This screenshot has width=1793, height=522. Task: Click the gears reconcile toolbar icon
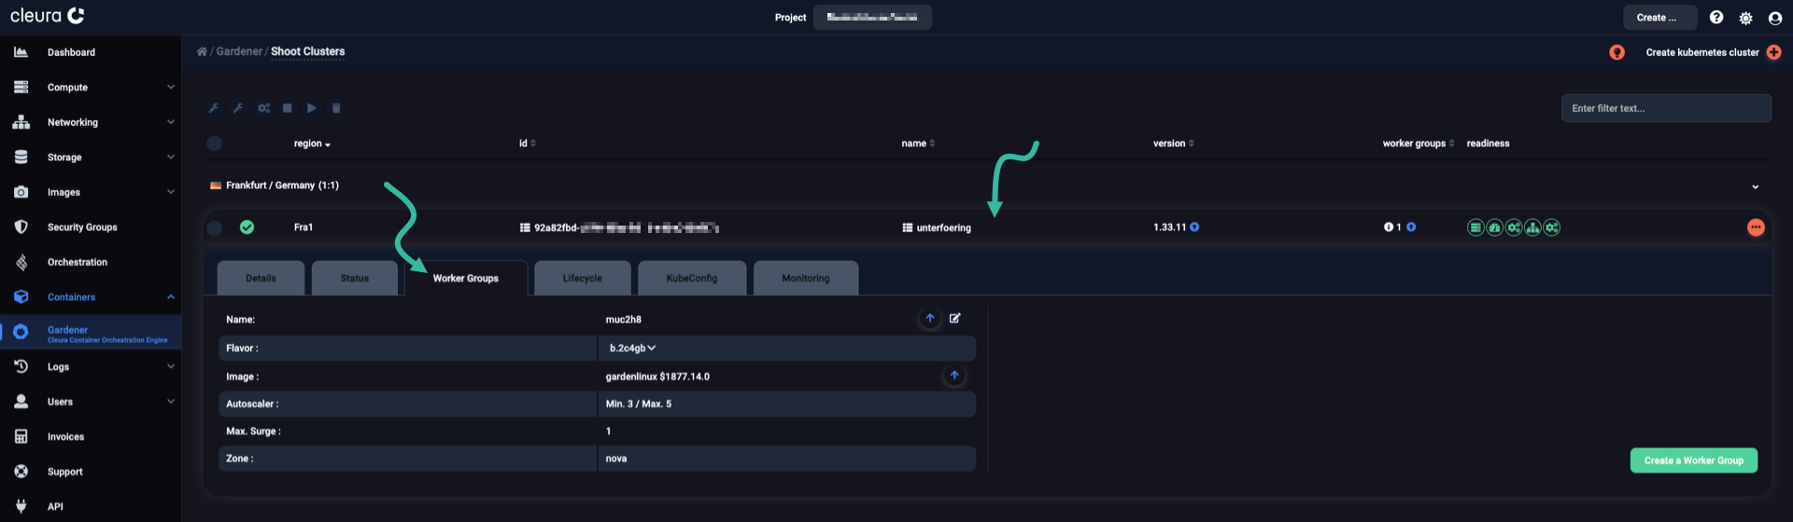click(264, 108)
